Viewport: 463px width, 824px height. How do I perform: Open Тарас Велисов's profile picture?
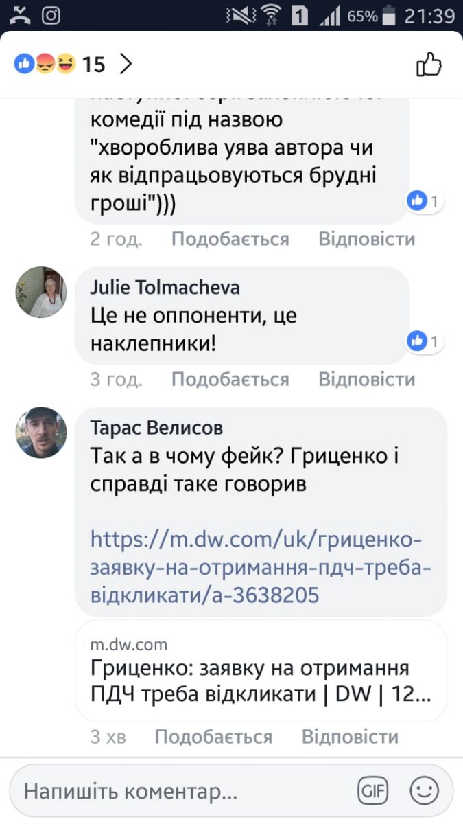41,433
